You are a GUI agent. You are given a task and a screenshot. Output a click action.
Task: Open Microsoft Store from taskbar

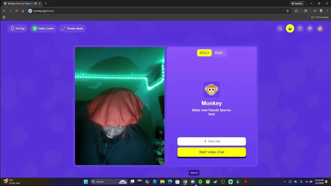[177, 182]
